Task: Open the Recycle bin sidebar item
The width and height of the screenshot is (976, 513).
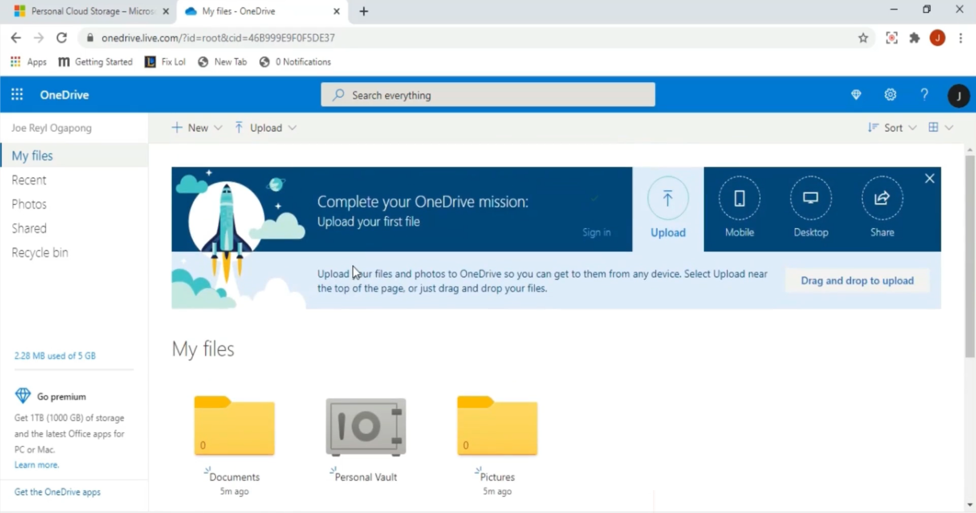Action: click(x=40, y=252)
